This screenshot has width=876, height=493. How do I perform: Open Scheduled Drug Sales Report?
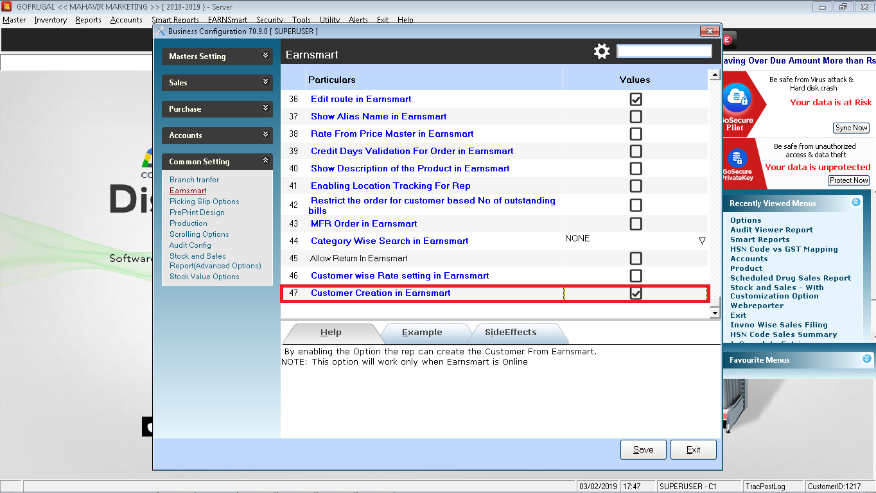click(791, 278)
